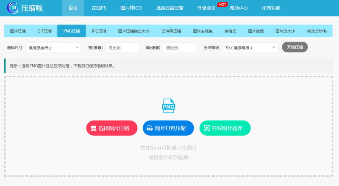Open the 证件照压缩 tab
Image resolution: width=339 pixels, height=186 pixels.
tap(171, 31)
